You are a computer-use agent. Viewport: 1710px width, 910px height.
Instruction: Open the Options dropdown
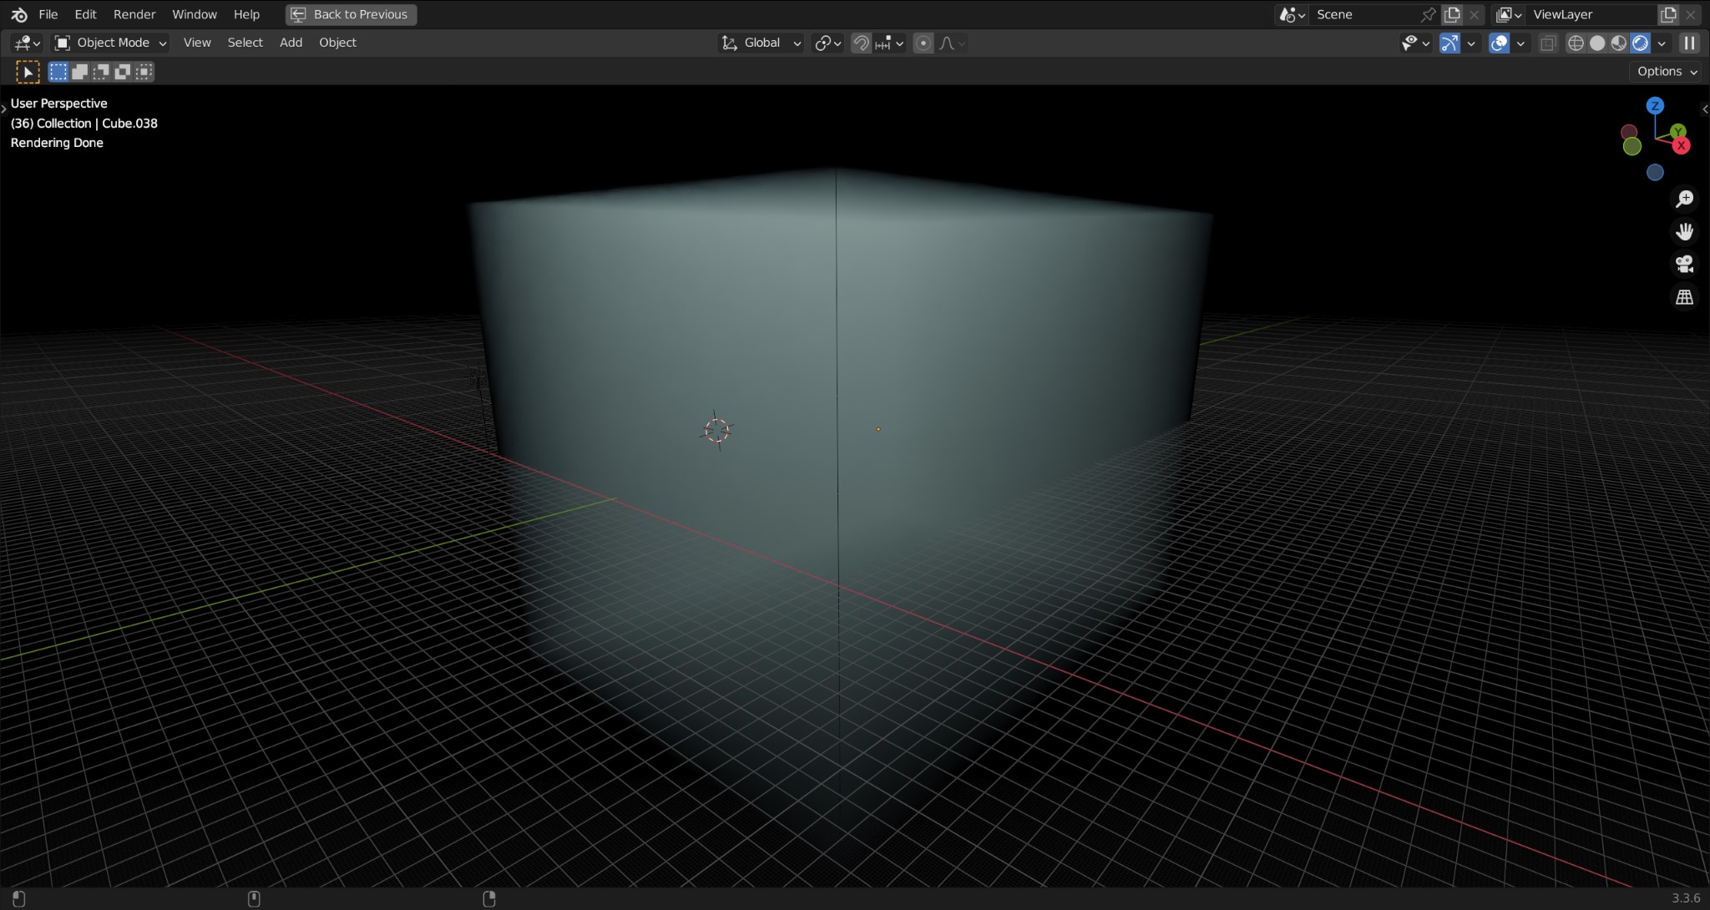point(1667,72)
